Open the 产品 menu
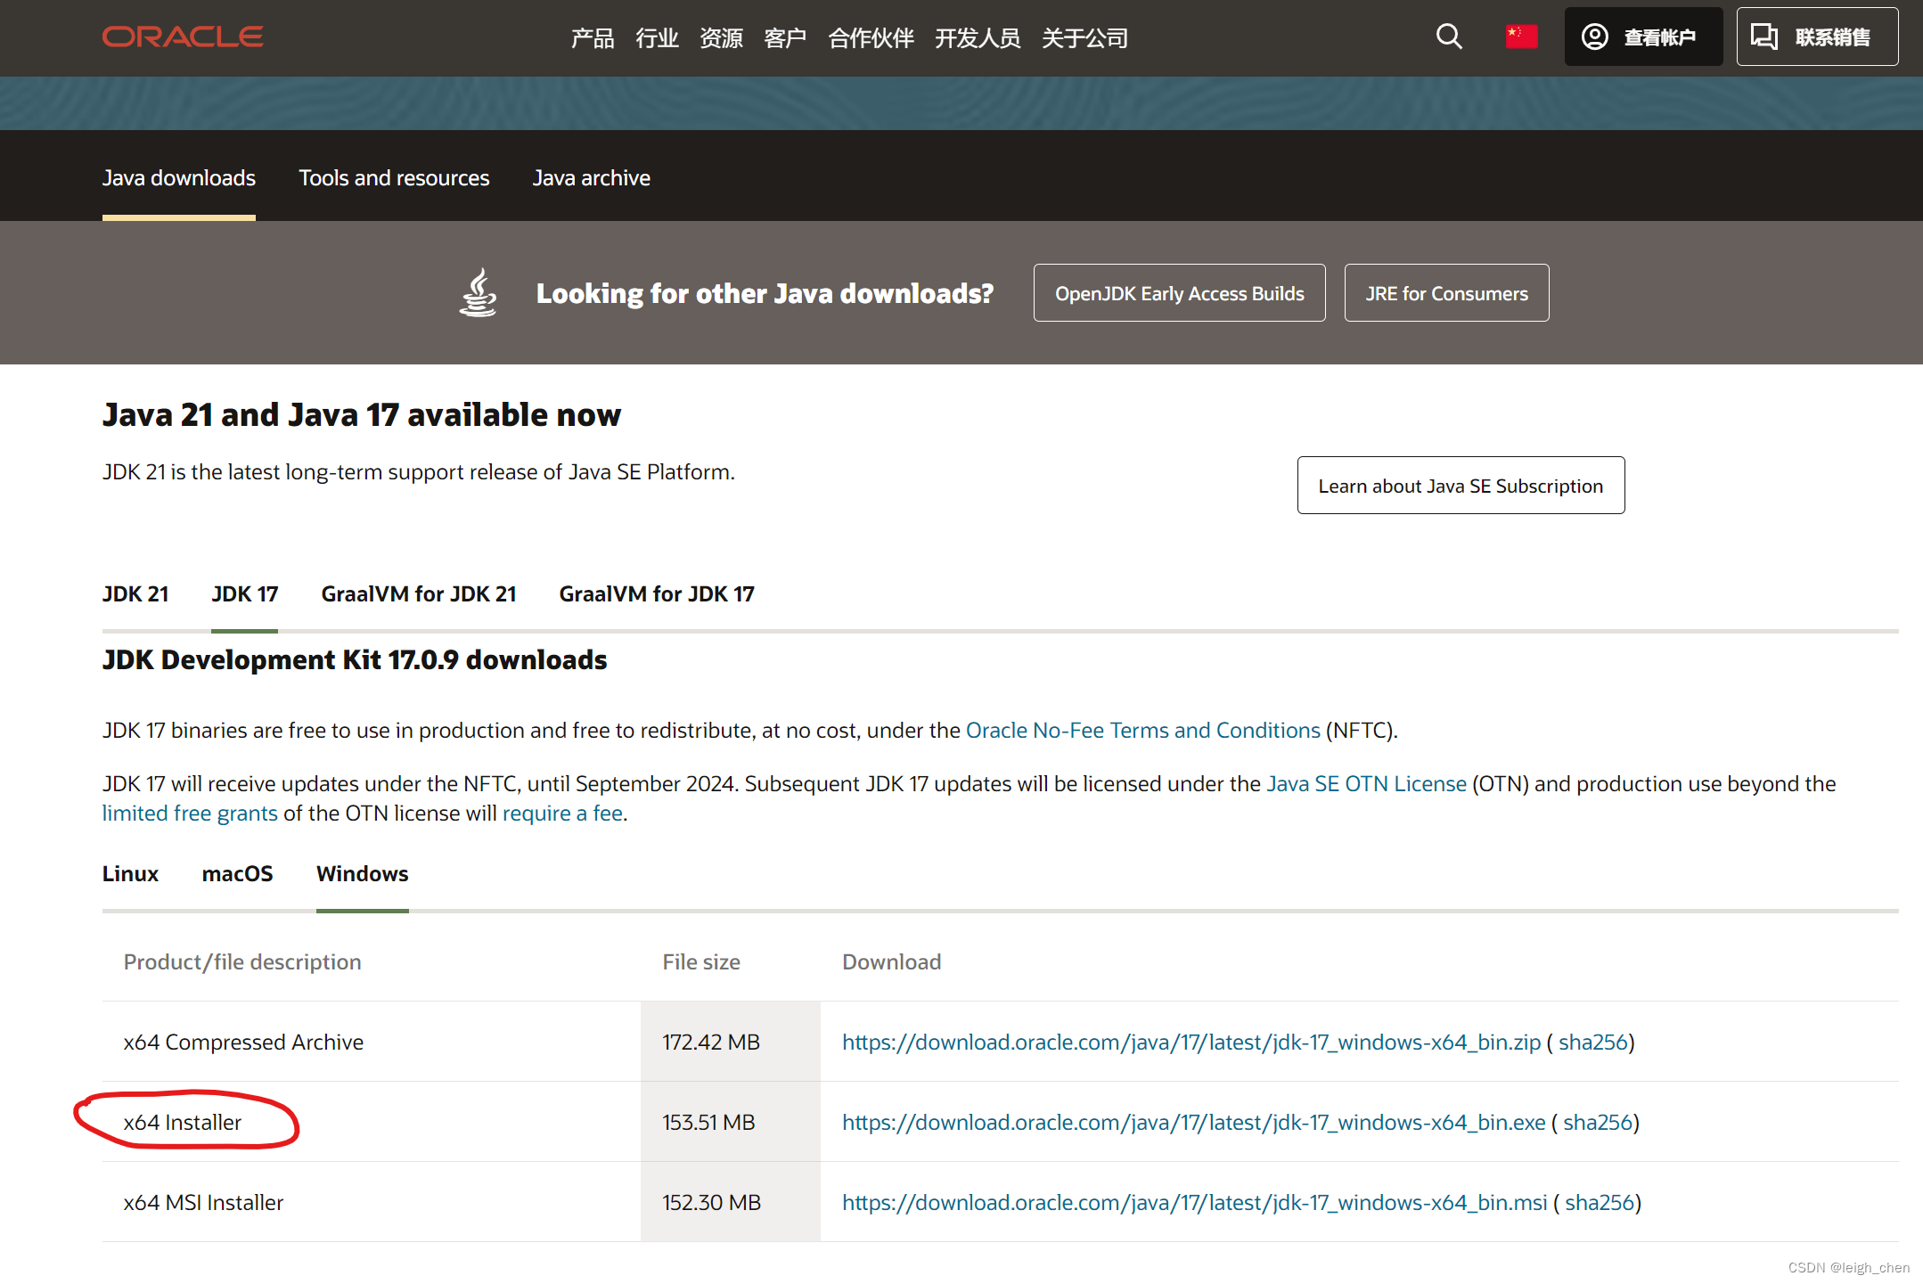 click(x=593, y=37)
